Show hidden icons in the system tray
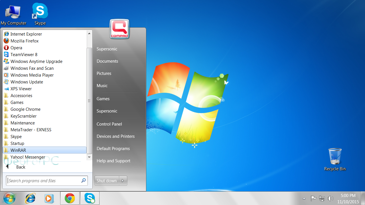 point(304,198)
